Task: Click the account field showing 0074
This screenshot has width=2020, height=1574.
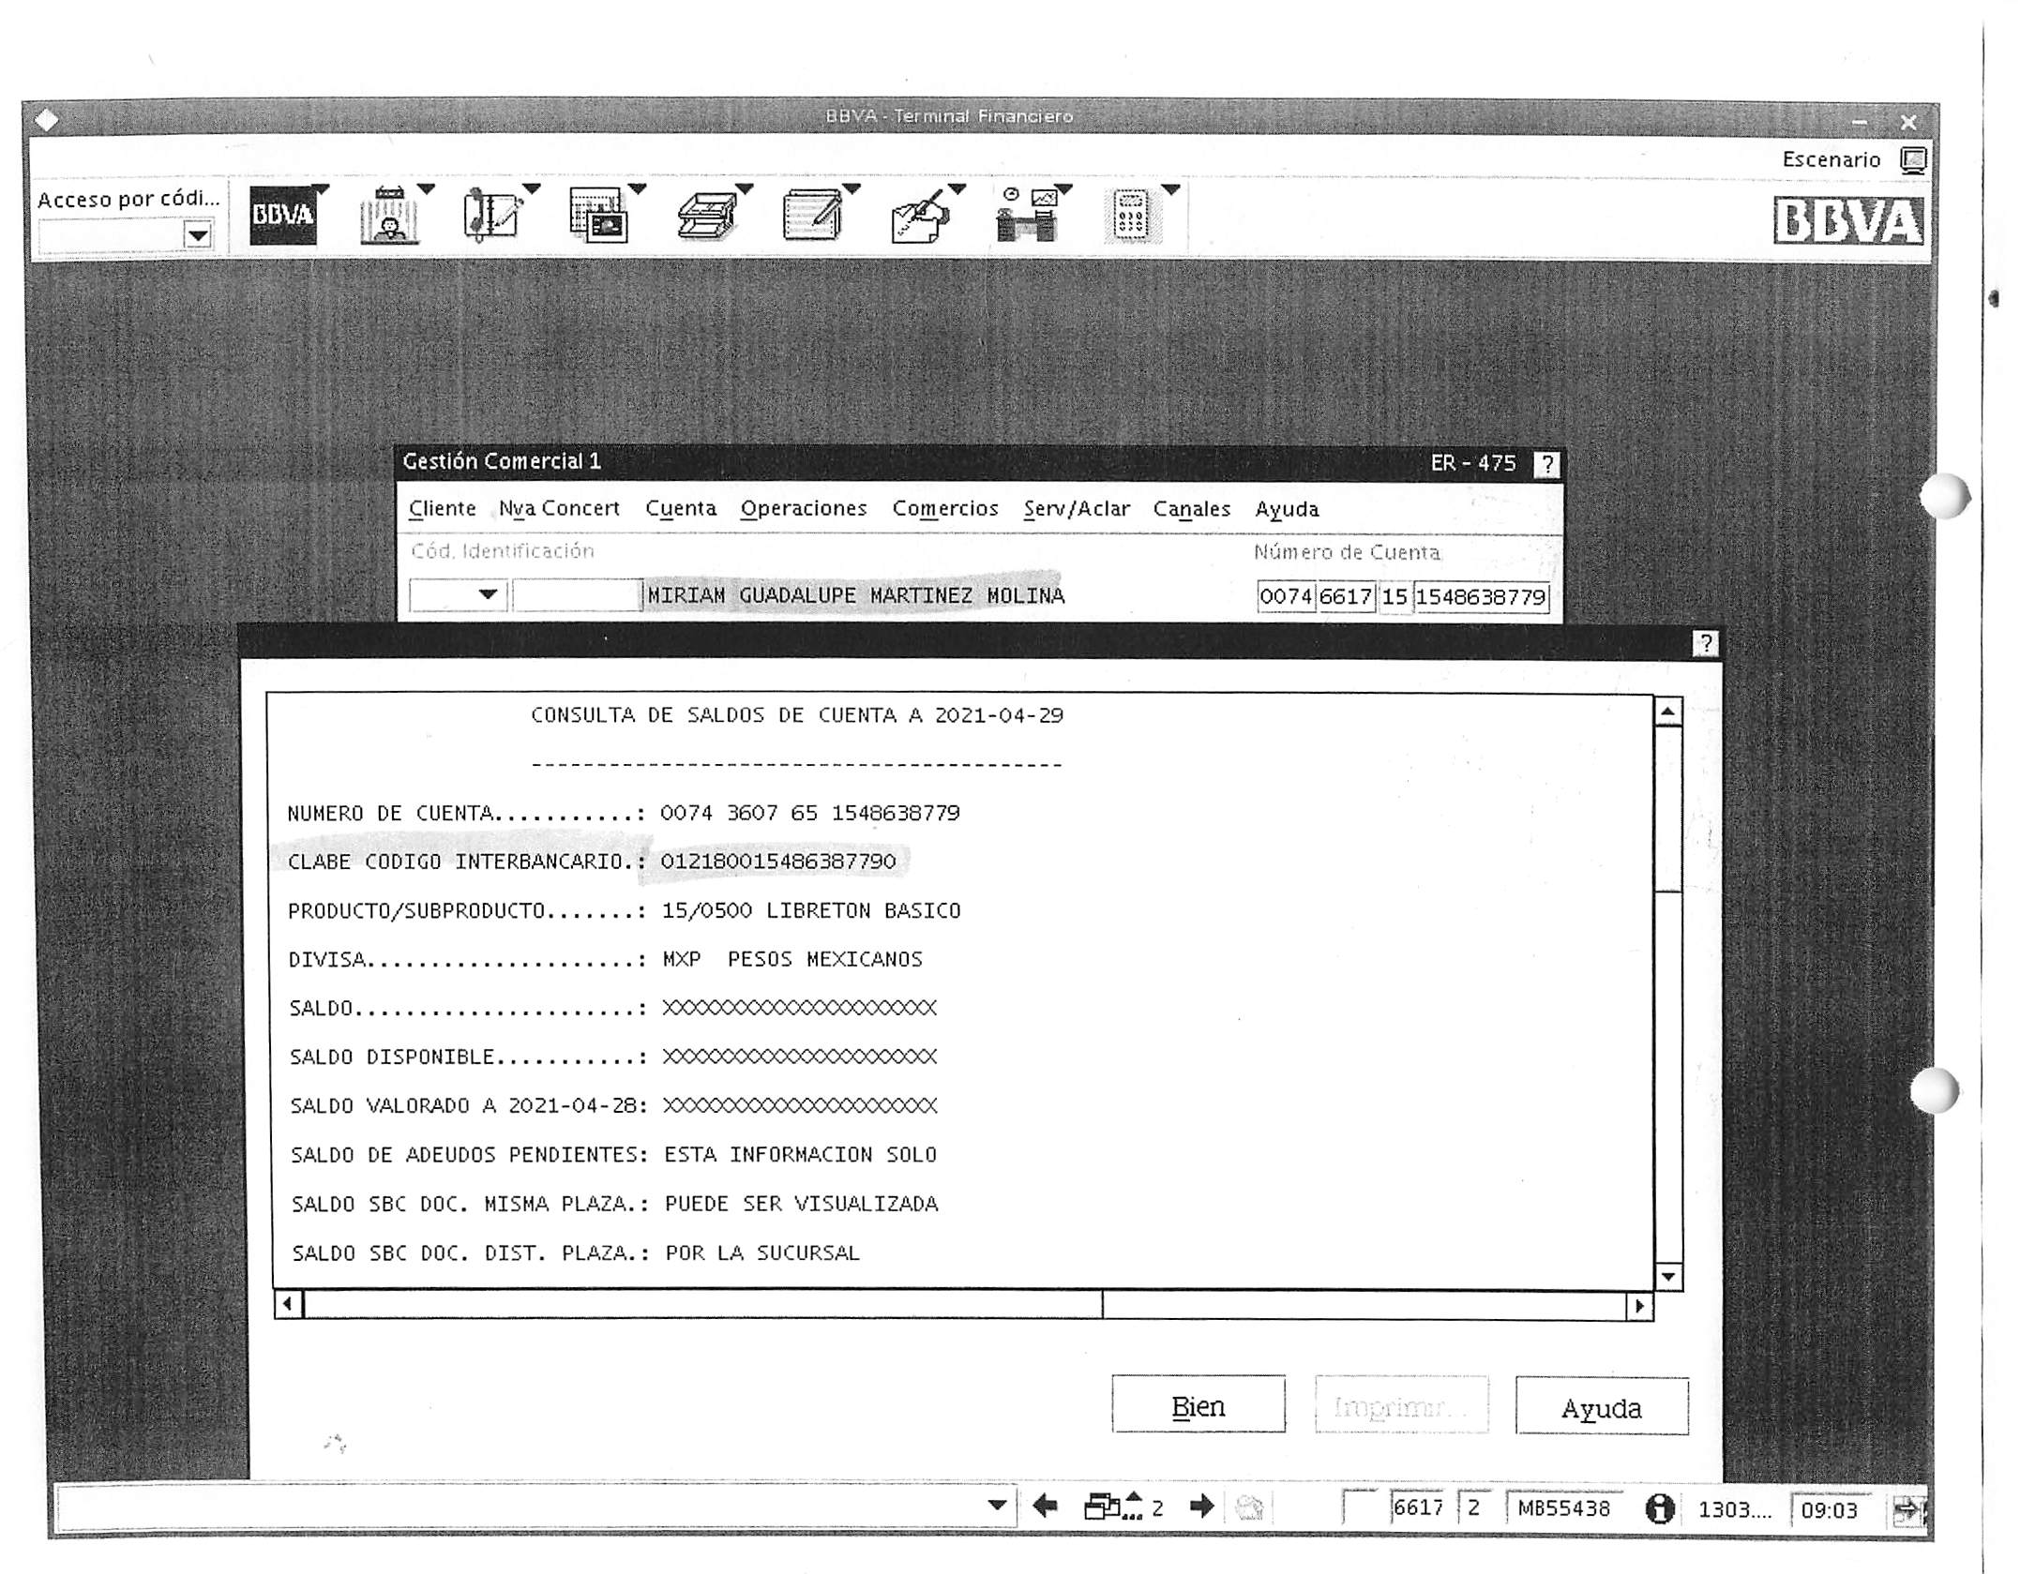Action: point(1286,596)
